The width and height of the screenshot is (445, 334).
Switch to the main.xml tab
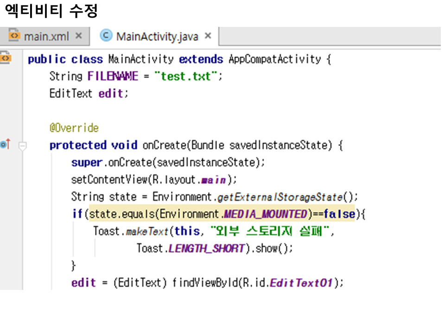46,36
